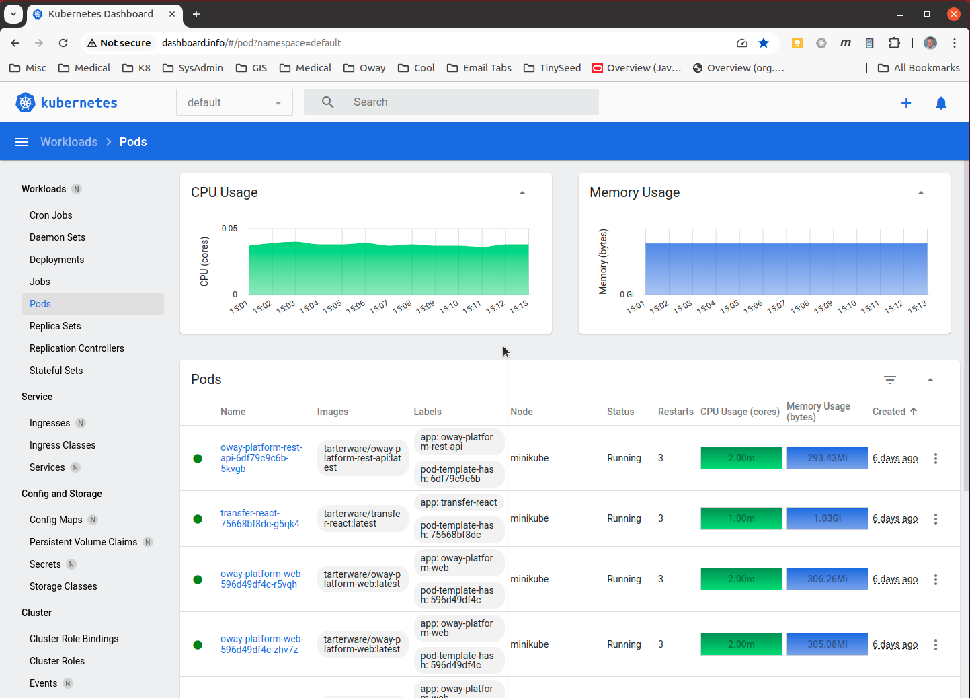
Task: Open Events in sidebar
Action: click(x=43, y=683)
